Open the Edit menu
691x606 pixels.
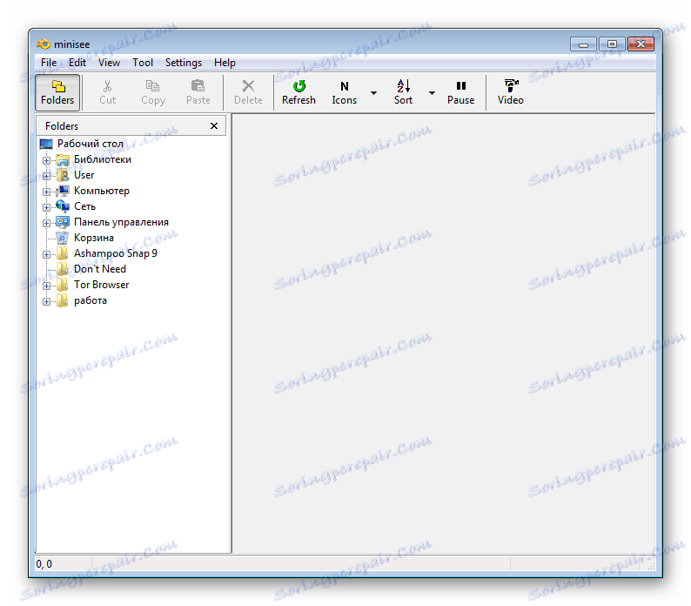tap(77, 63)
